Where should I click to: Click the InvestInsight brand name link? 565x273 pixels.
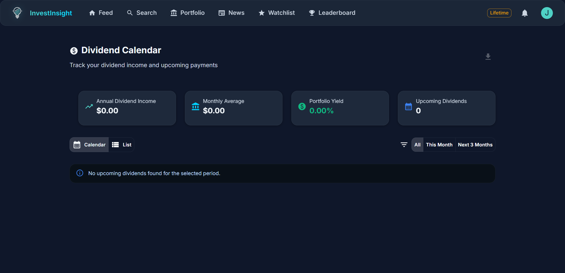[x=51, y=13]
